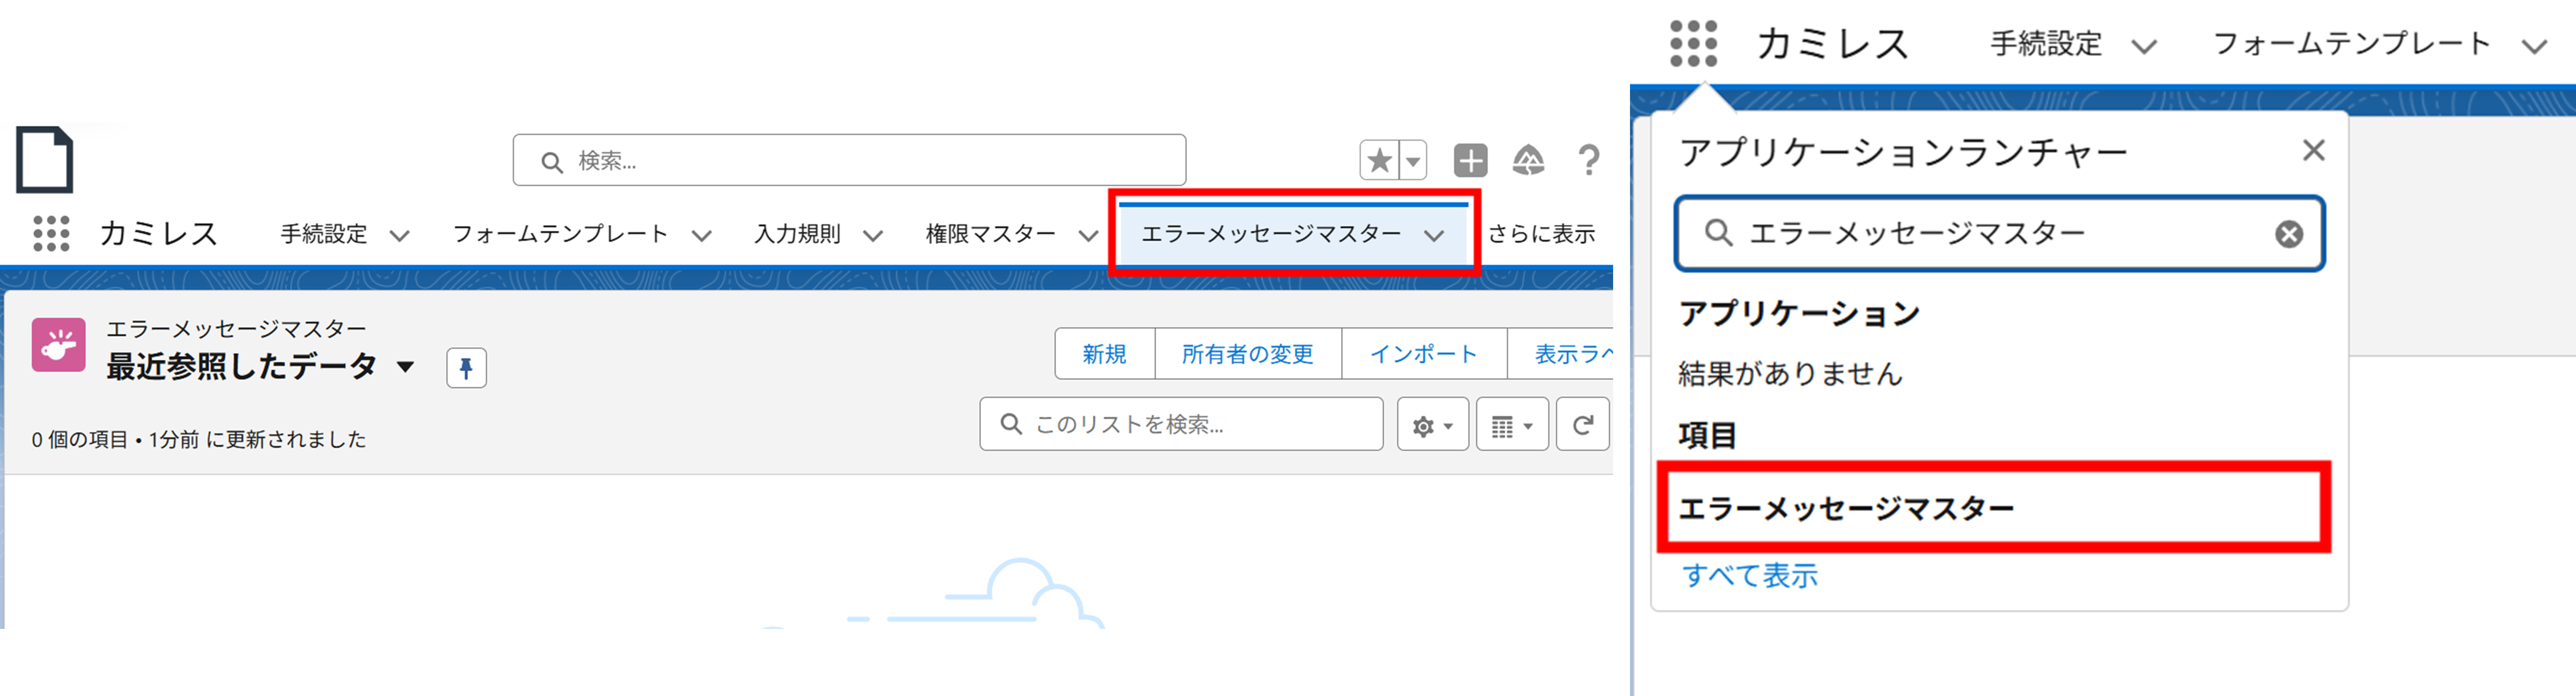The image size is (2576, 696).
Task: Switch to the 入力規則 tab
Action: tap(797, 234)
